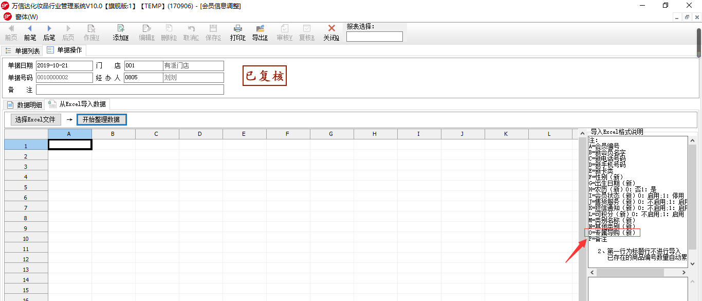Switch to the 单据操作 tab
702x301 pixels.
(x=65, y=50)
